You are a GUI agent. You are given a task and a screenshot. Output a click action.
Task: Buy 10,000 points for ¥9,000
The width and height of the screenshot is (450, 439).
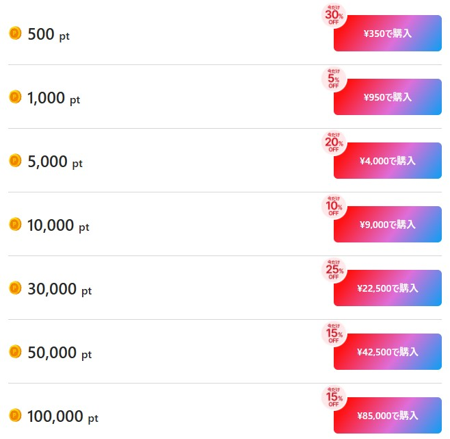pyautogui.click(x=388, y=225)
